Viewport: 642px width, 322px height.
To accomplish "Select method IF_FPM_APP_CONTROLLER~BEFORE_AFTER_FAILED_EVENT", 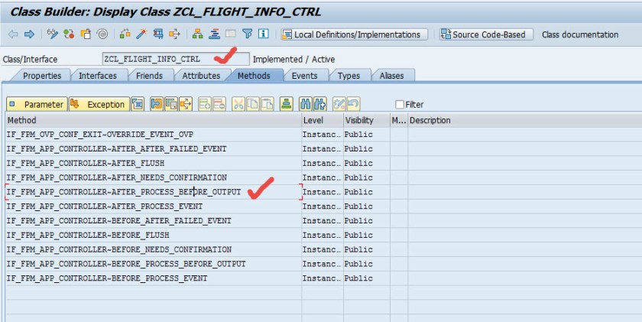I will [154, 220].
